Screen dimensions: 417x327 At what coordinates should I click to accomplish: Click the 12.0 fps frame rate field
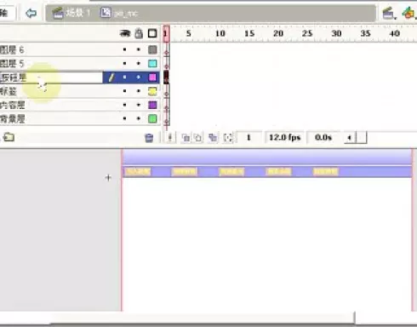point(284,138)
